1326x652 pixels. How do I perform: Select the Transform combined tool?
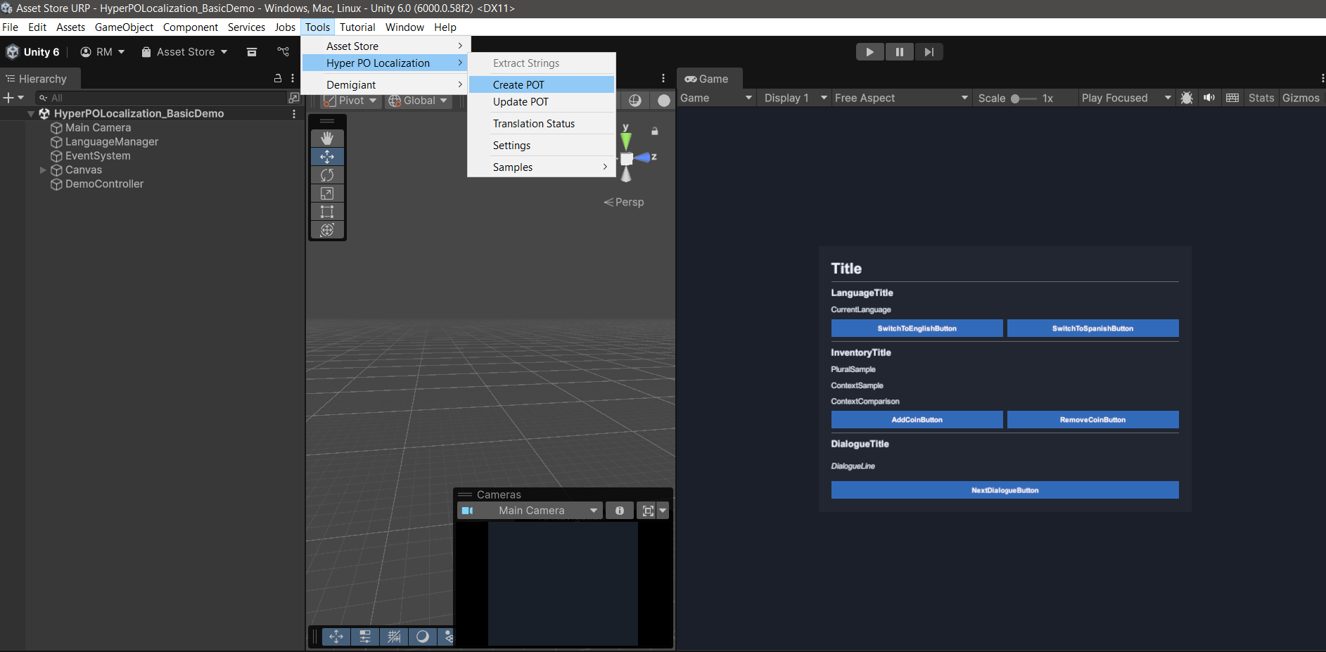(x=327, y=229)
